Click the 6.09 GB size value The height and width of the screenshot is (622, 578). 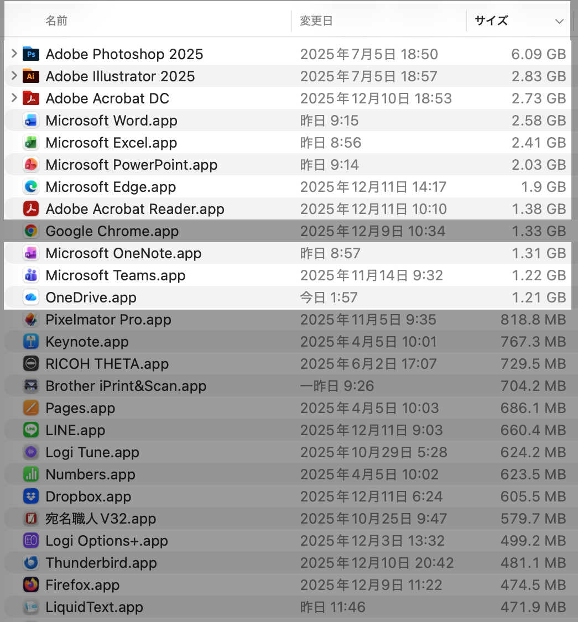(539, 54)
